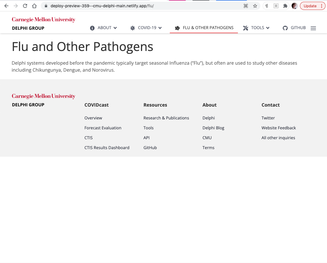Viewport: 327px width, 263px height.
Task: Open the Forecast Evaluation link
Action: tap(103, 128)
